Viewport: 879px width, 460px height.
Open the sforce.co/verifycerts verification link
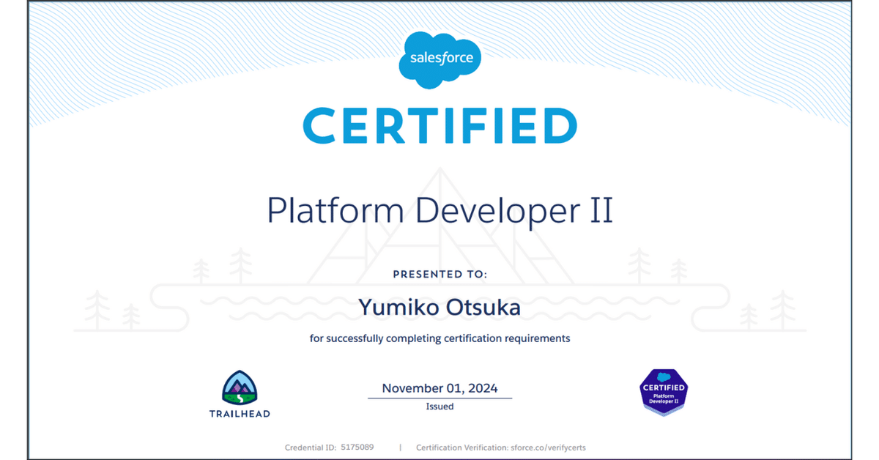[549, 447]
